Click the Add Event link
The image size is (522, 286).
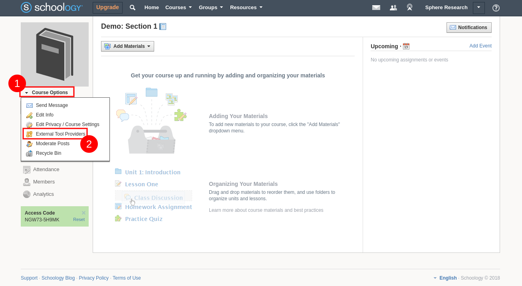point(480,46)
